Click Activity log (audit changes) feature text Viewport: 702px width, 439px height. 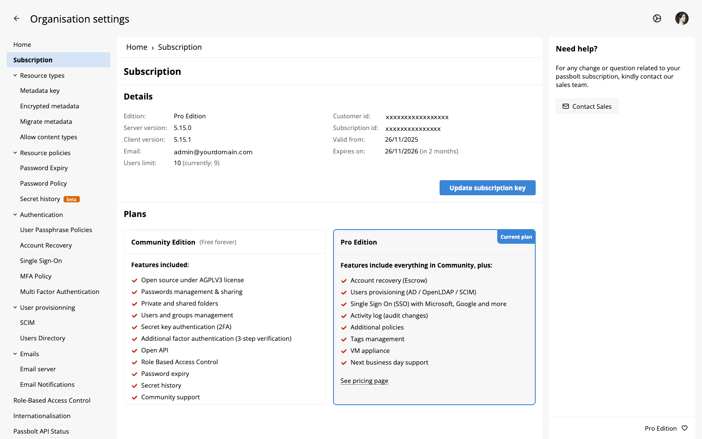(389, 316)
